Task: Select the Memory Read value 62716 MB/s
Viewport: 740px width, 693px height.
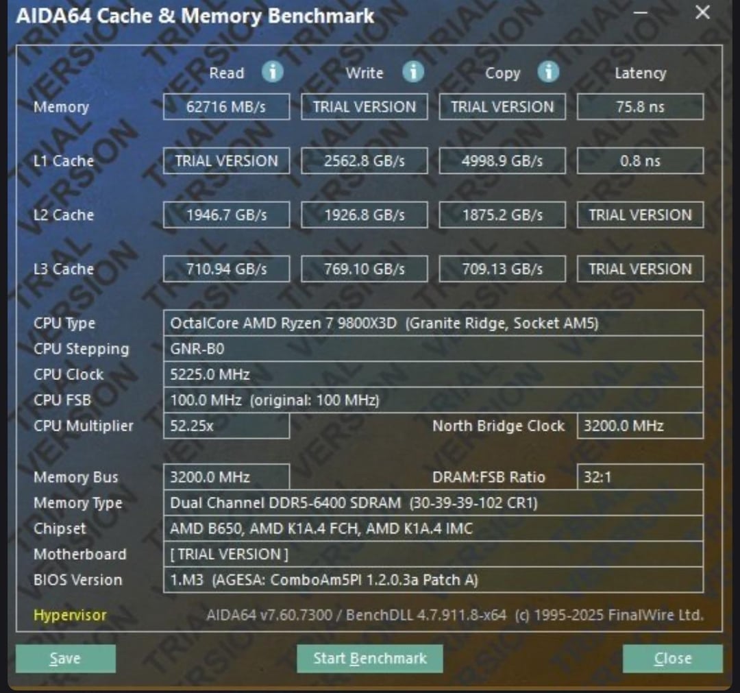Action: tap(227, 107)
